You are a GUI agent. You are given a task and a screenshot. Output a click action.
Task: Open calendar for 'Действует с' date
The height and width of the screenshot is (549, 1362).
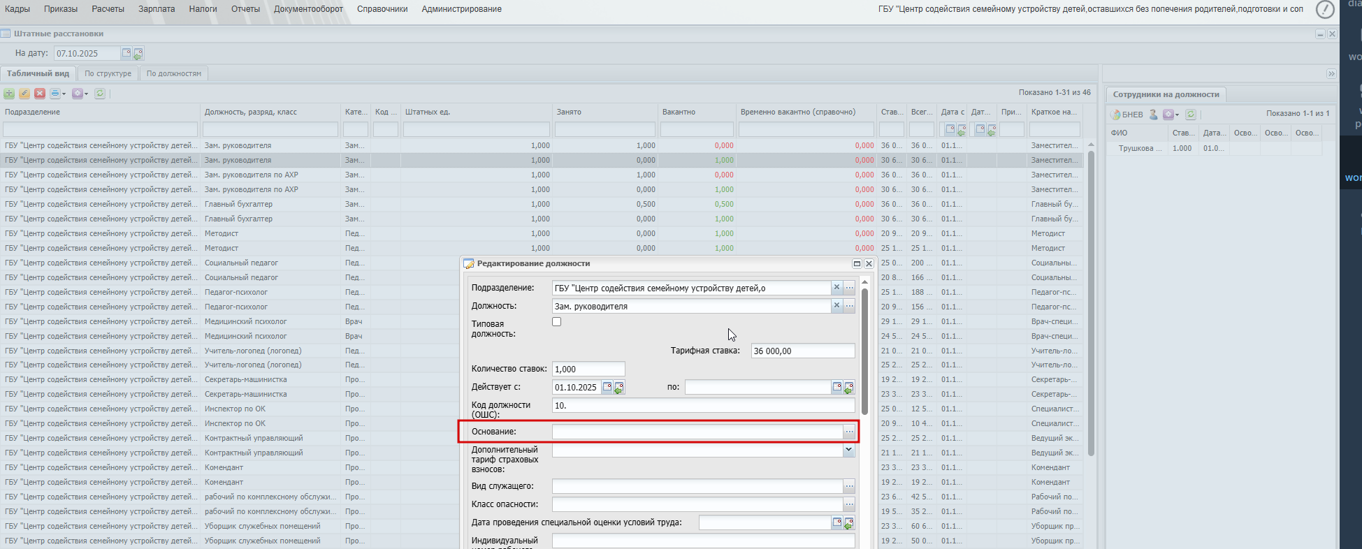coord(607,387)
